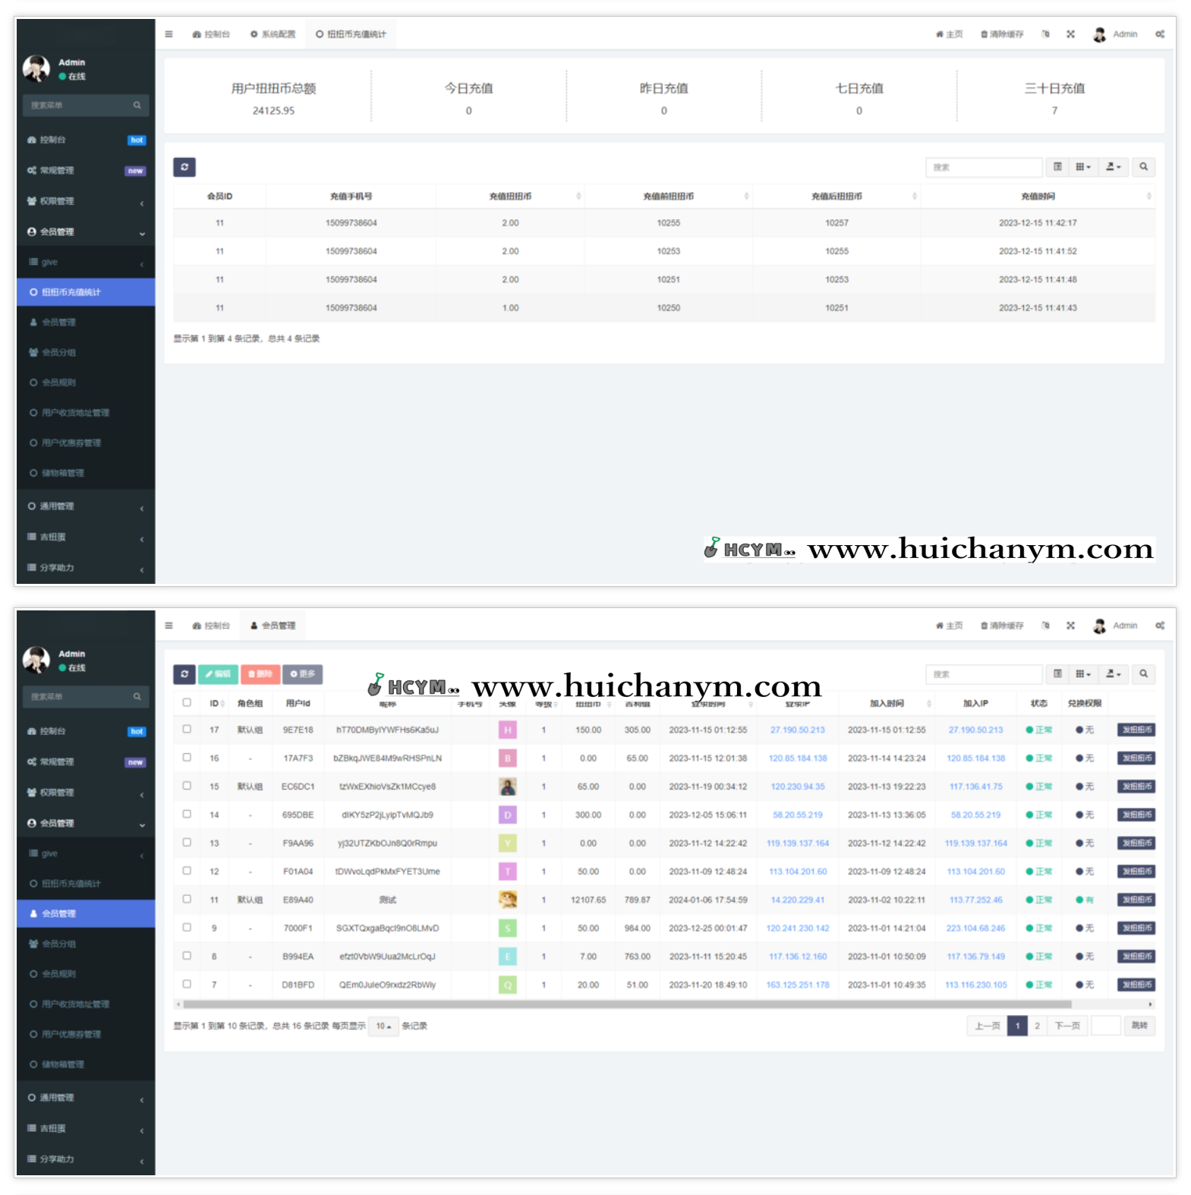Open the 10 per-page records dropdown
The height and width of the screenshot is (1195, 1191).
(x=383, y=1026)
